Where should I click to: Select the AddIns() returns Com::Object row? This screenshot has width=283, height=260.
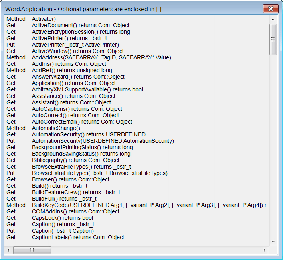pos(137,64)
